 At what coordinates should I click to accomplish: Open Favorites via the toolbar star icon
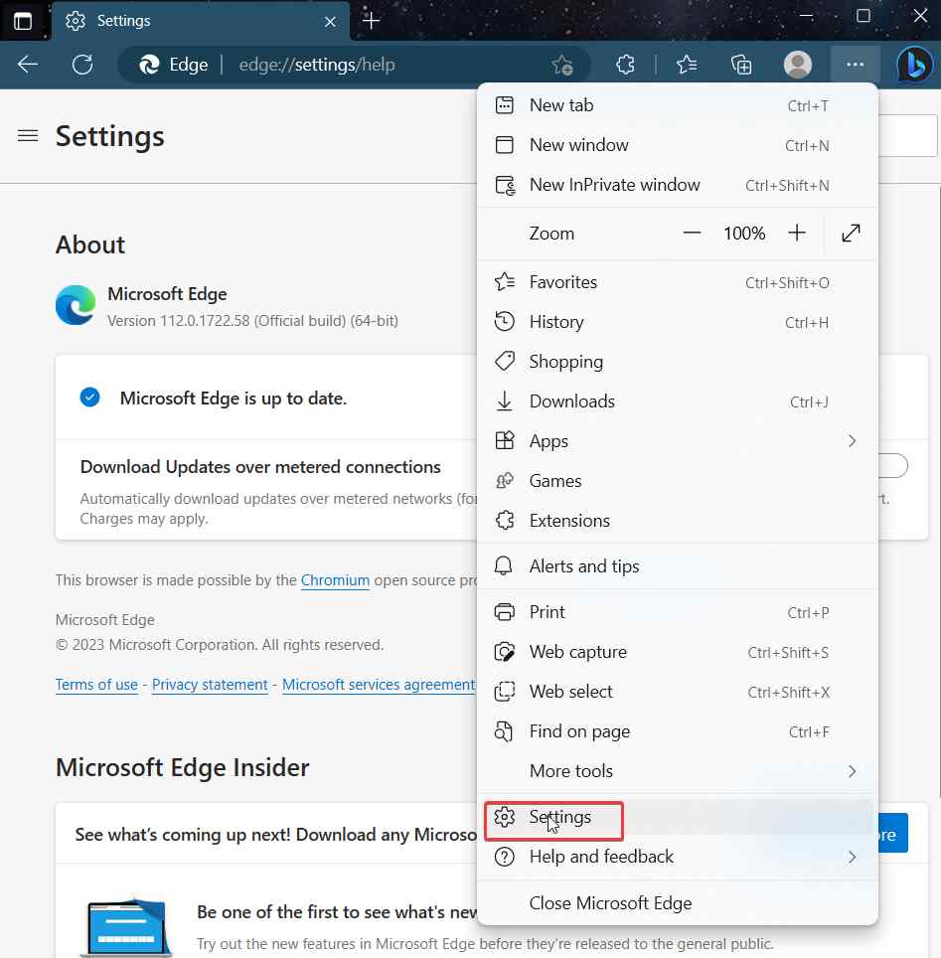coord(686,64)
